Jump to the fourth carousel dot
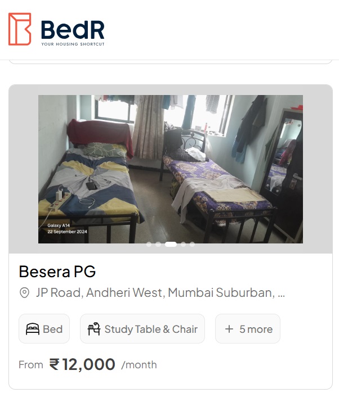Screen dimensions: 339x402 point(183,245)
